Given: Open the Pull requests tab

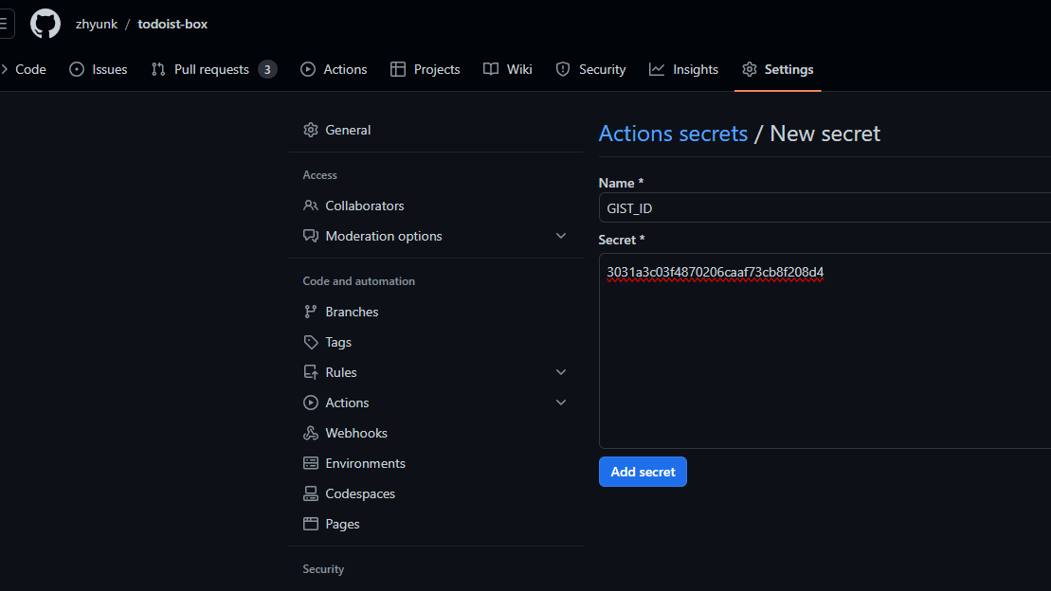Looking at the screenshot, I should [214, 70].
